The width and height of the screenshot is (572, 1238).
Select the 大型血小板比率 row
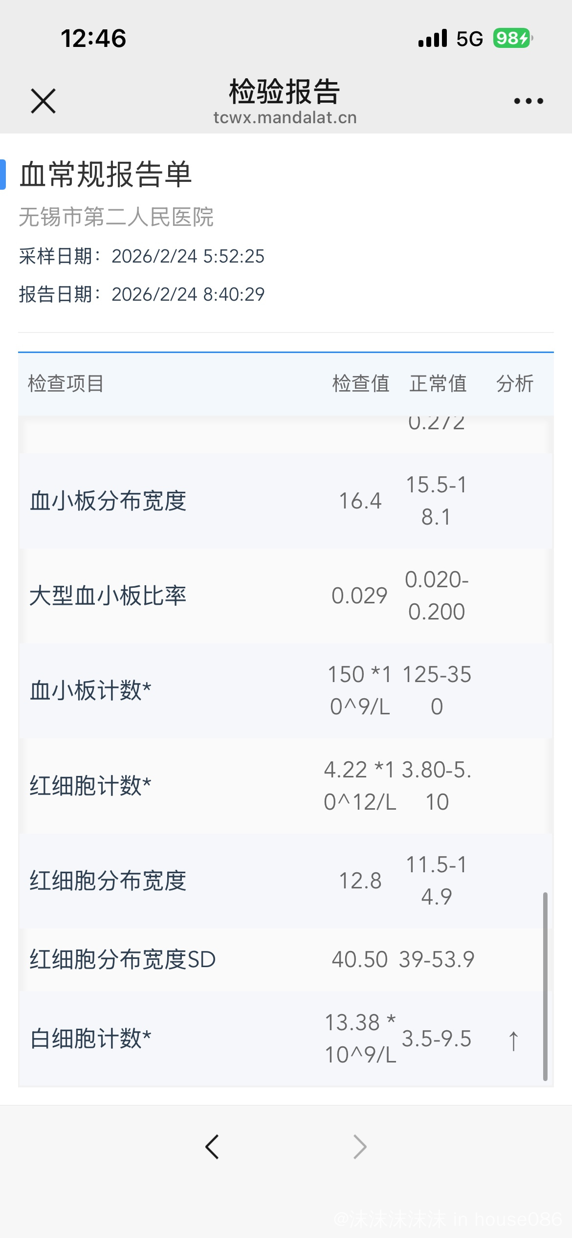108,596
